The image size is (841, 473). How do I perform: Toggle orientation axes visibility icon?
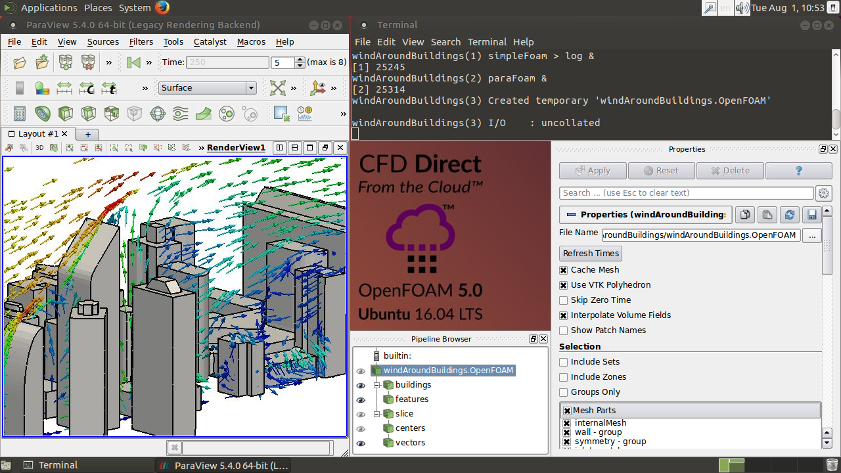tap(319, 88)
